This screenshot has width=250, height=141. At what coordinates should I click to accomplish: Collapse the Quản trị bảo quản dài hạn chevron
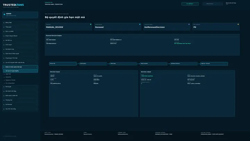pos(36,67)
